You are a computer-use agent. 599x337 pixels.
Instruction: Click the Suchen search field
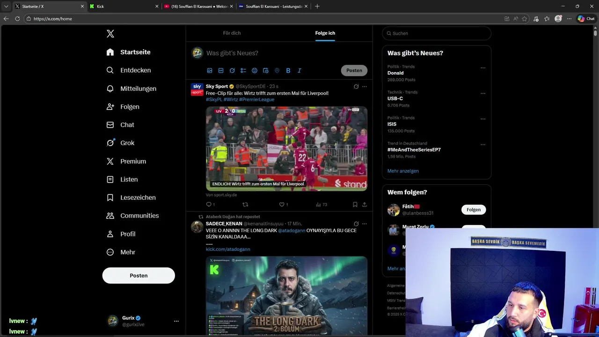tap(437, 33)
